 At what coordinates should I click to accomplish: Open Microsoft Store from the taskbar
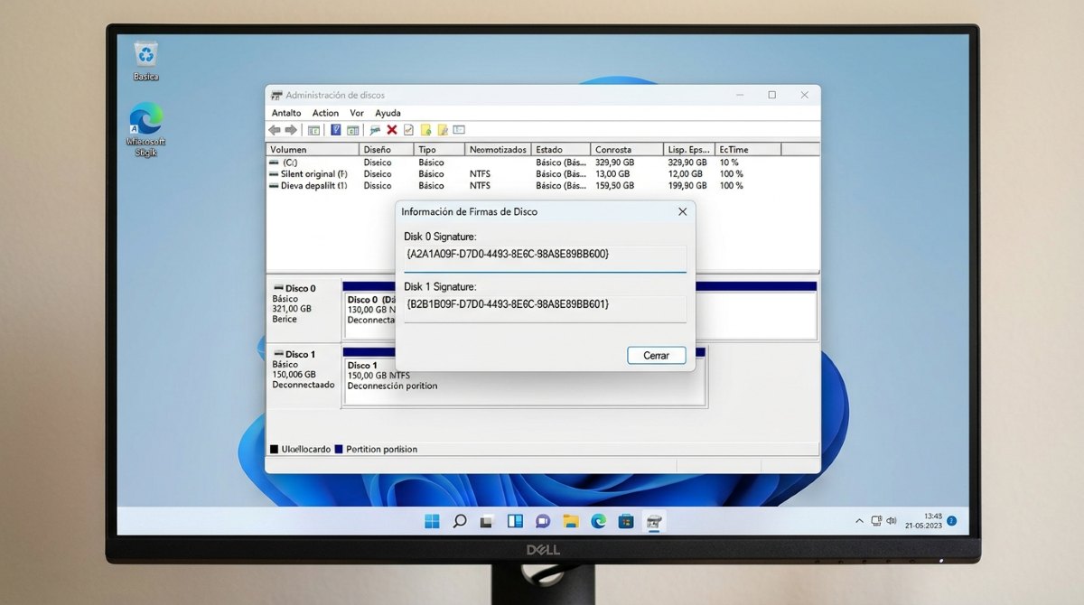pos(626,521)
